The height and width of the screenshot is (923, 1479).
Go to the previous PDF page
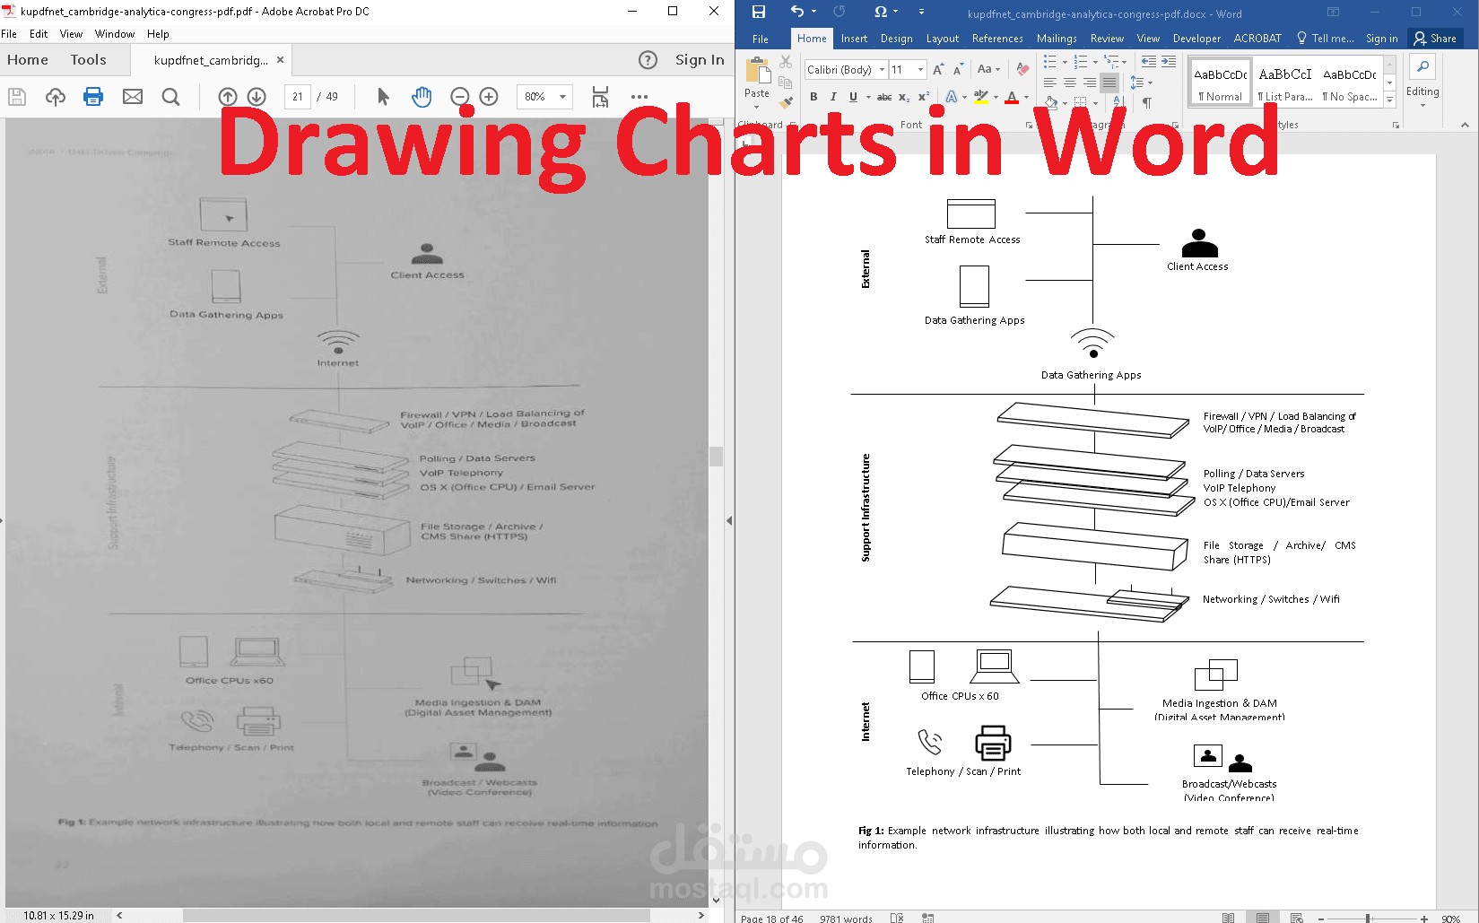tap(228, 97)
